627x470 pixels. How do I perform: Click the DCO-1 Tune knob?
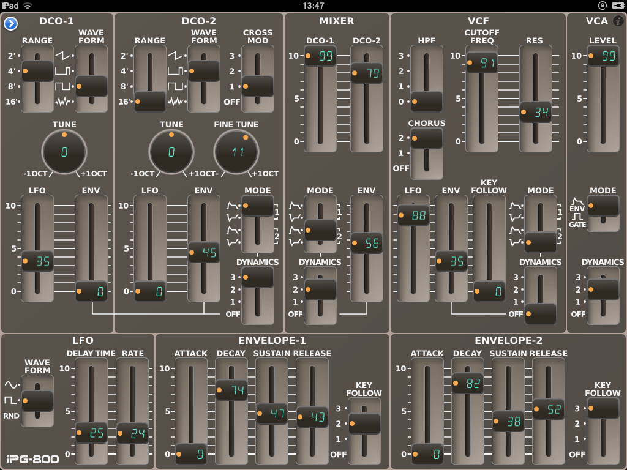point(64,152)
